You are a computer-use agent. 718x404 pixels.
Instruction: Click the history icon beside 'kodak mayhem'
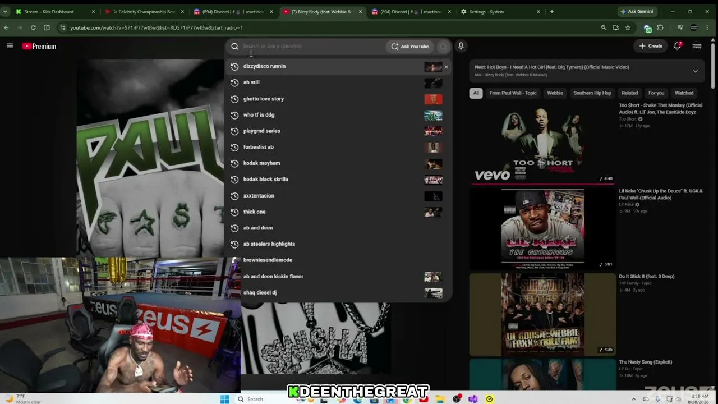(x=234, y=163)
